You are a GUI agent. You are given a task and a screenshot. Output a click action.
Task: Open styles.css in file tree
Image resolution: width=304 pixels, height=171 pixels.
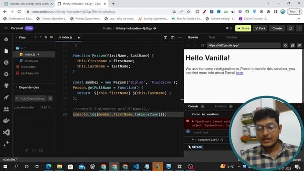[x=31, y=61]
